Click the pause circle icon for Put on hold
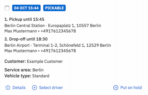Image resolution: width=148 pixels, height=95 pixels. pyautogui.click(x=116, y=88)
